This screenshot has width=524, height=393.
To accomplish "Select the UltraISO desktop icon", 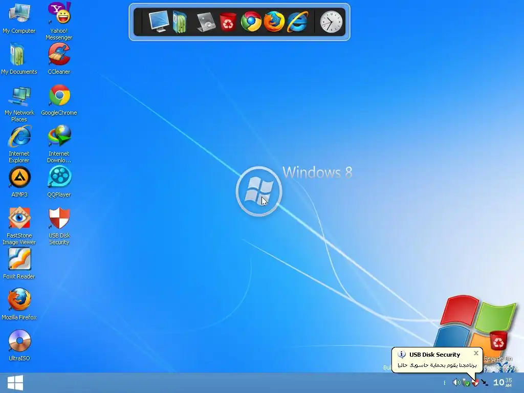I will point(19,345).
